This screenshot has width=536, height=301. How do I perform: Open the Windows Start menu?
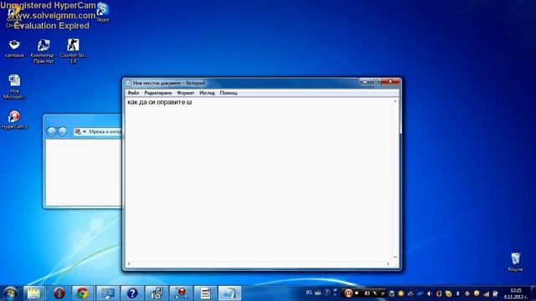(x=10, y=293)
